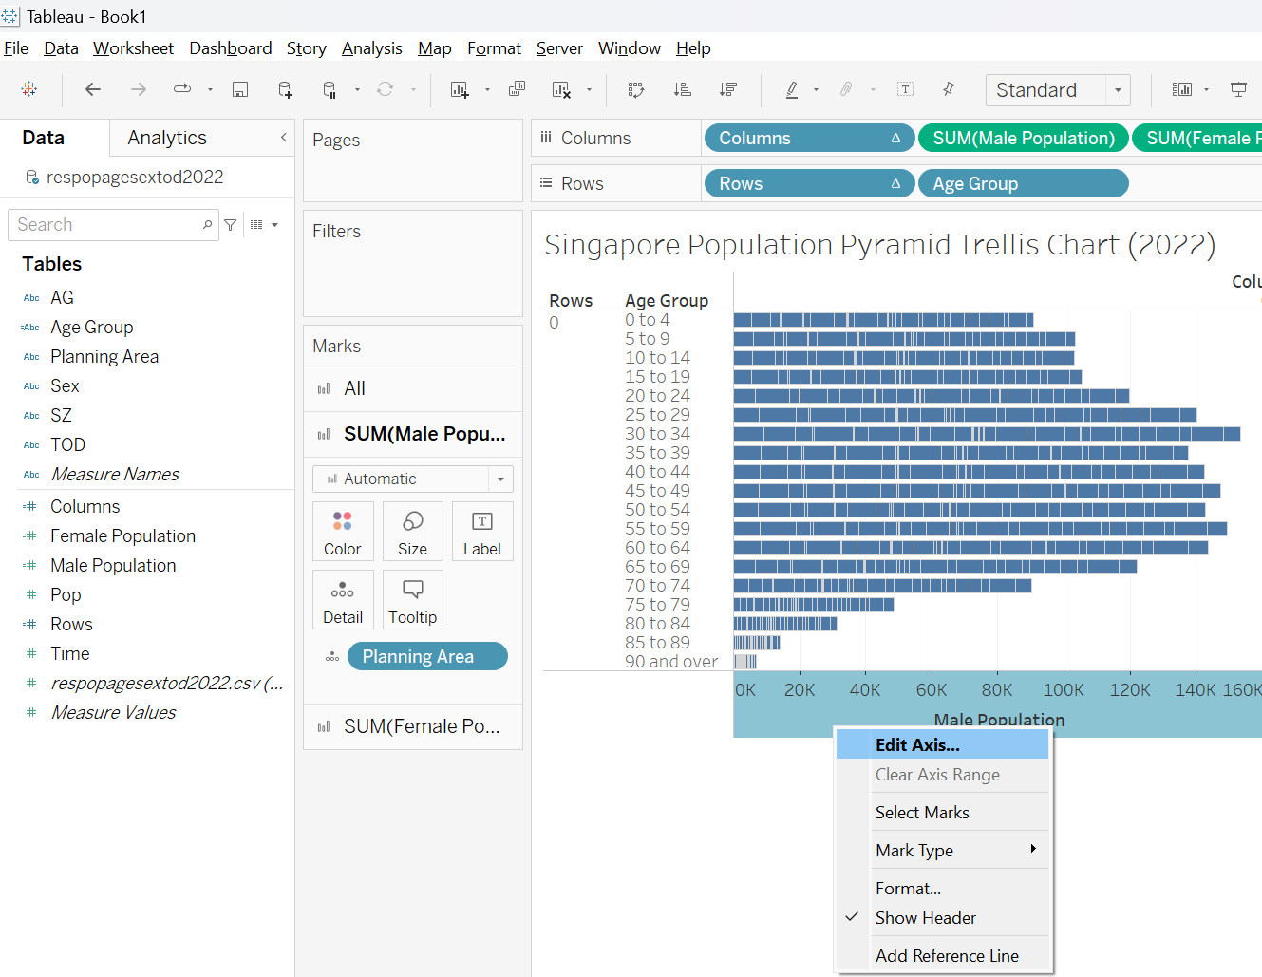Click the Save workbook icon

[240, 89]
